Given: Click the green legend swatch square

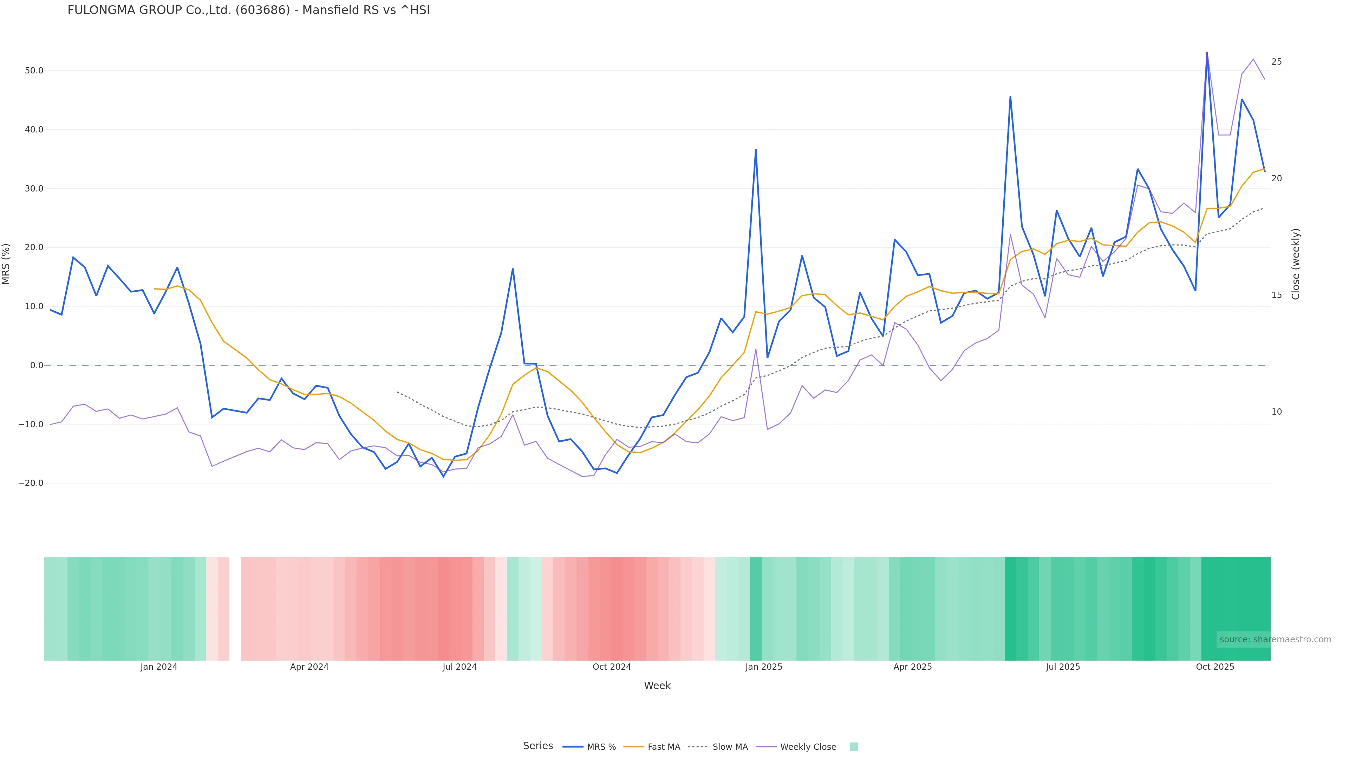Looking at the screenshot, I should pyautogui.click(x=854, y=747).
